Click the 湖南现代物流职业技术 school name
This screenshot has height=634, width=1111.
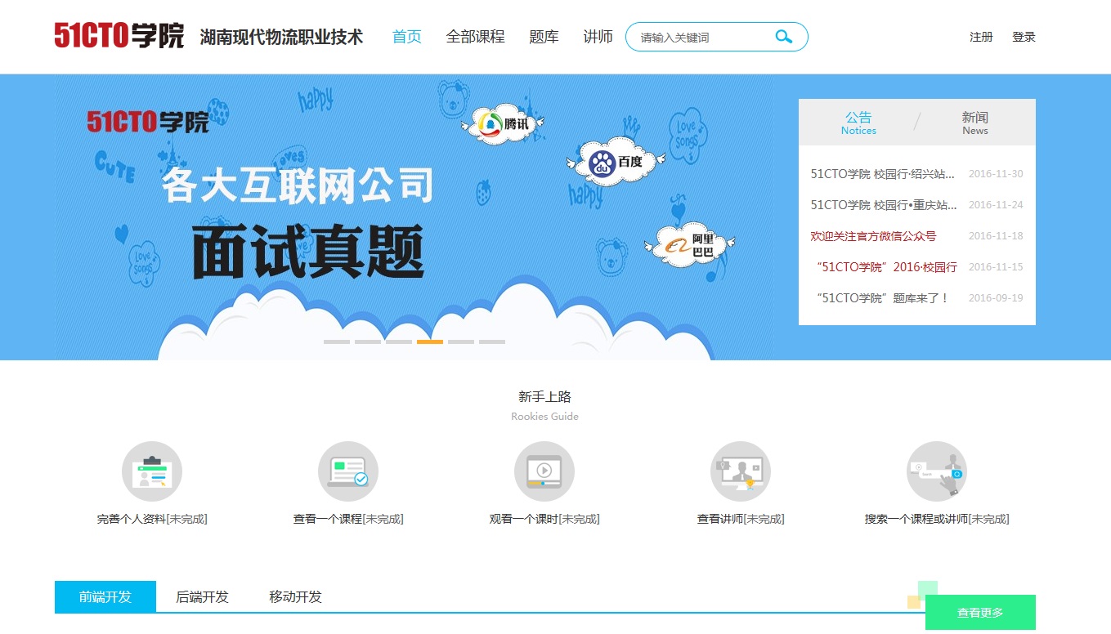point(281,37)
